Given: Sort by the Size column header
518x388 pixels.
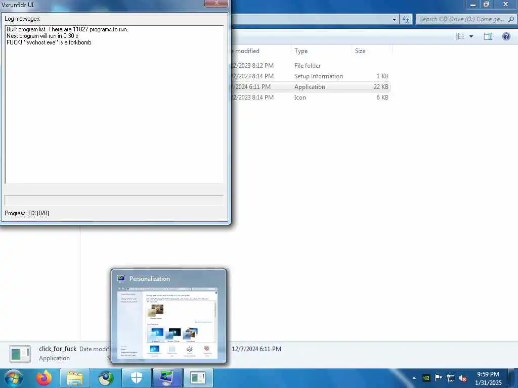Looking at the screenshot, I should coord(372,51).
